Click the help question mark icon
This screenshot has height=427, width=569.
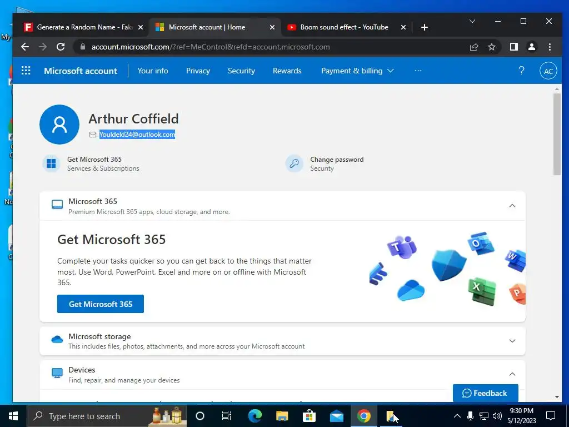521,71
